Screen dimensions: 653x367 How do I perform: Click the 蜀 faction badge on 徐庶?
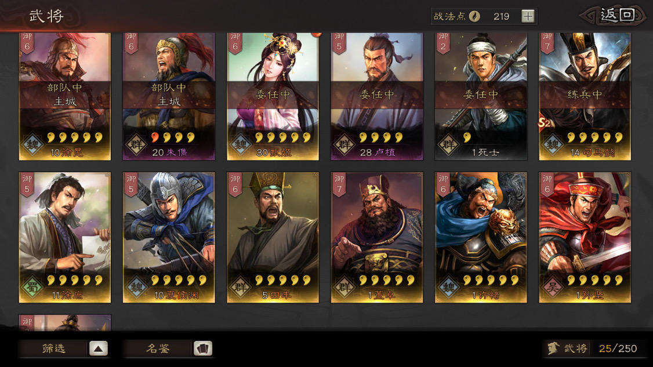tap(32, 288)
